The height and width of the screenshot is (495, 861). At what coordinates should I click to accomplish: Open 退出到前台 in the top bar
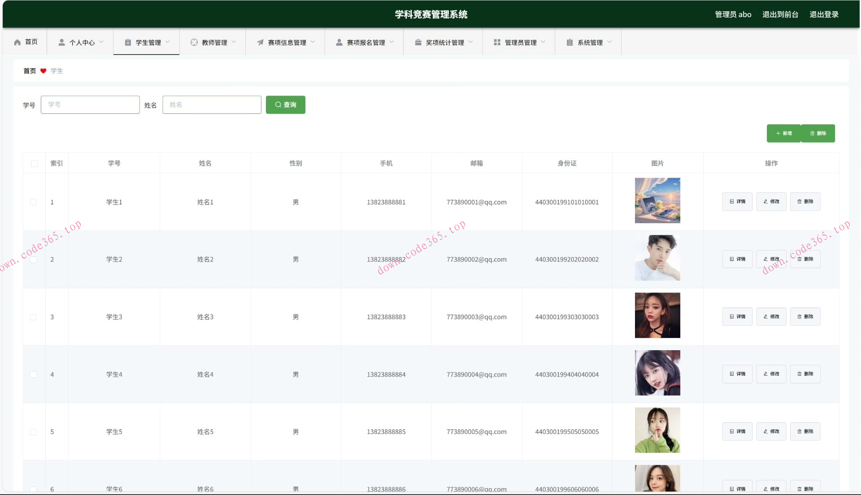click(780, 14)
